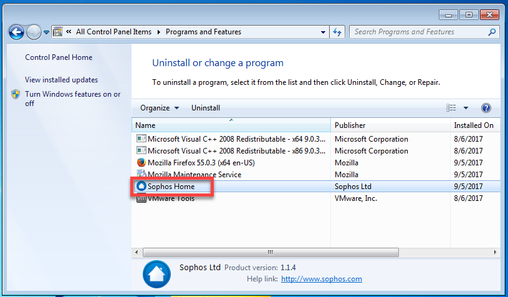Viewport: 508px width, 297px height.
Task: Sort list by the Publisher column header
Action: [350, 125]
